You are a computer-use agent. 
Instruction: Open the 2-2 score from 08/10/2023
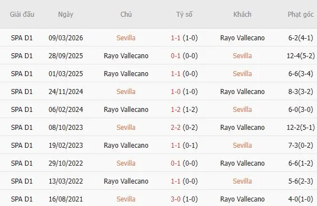(x=176, y=127)
